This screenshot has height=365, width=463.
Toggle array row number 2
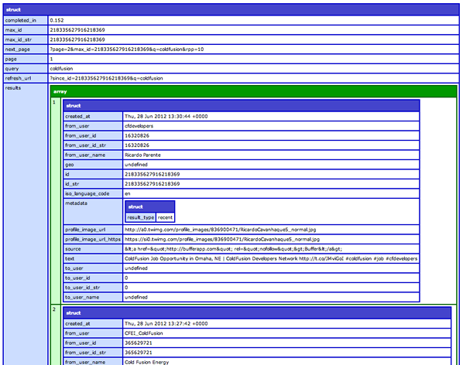pos(56,335)
